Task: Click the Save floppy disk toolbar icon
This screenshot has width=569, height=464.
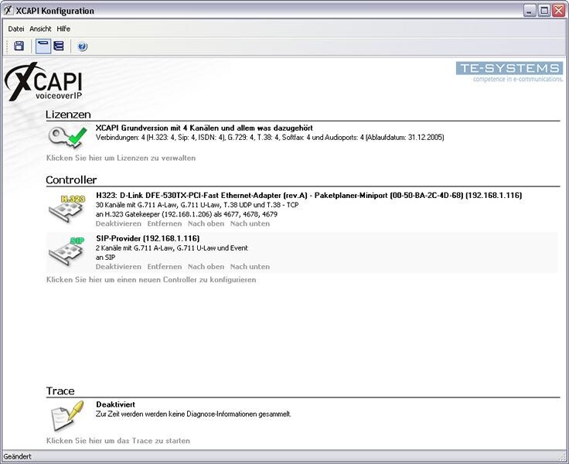Action: [x=19, y=46]
